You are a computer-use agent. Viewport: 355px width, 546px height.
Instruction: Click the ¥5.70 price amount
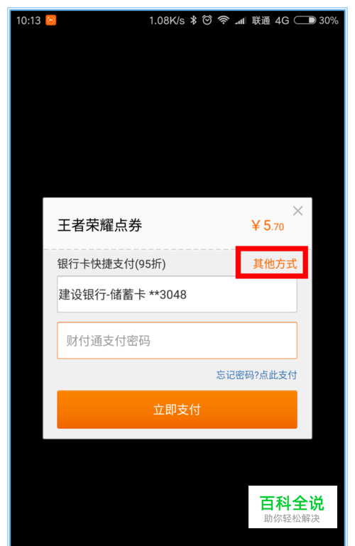(x=268, y=226)
